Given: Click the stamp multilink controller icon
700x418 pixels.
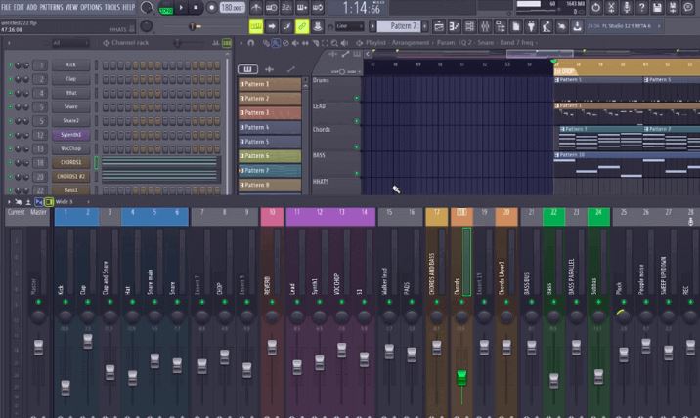Looking at the screenshot, I should click(317, 26).
